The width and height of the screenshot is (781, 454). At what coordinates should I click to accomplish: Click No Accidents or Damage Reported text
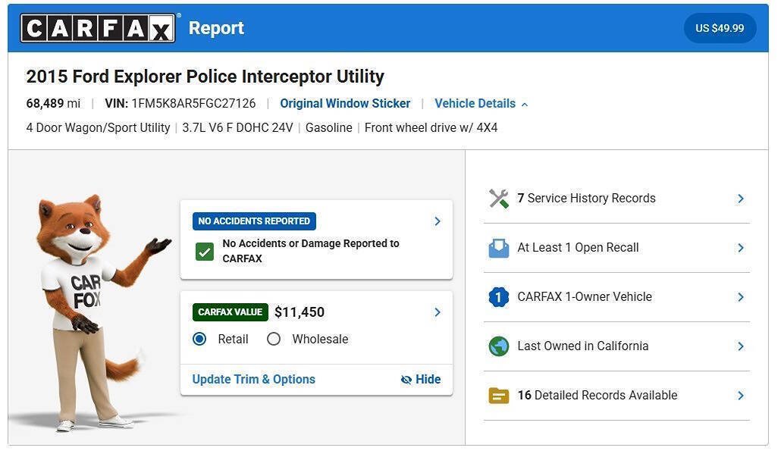(311, 251)
